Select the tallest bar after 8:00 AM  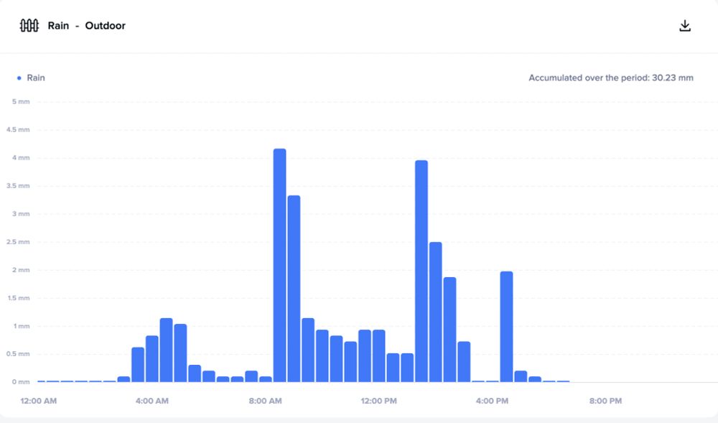(280, 265)
